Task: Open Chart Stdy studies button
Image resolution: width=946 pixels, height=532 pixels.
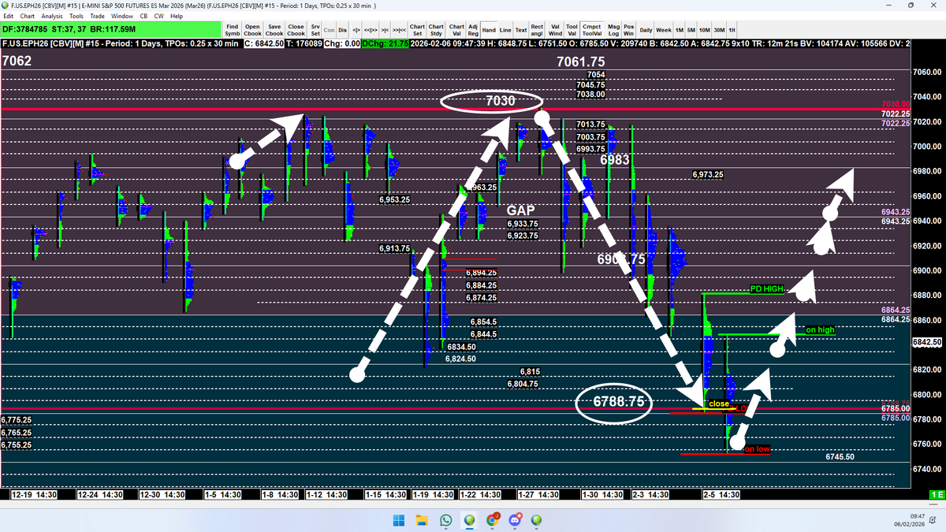Action: (437, 30)
